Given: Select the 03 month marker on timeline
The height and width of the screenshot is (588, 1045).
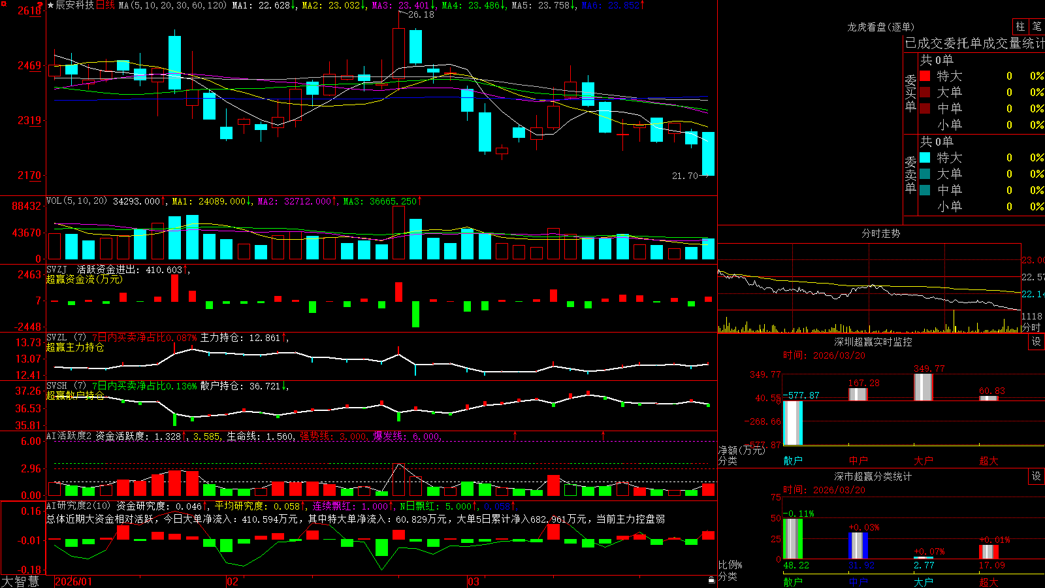Looking at the screenshot, I should point(474,581).
